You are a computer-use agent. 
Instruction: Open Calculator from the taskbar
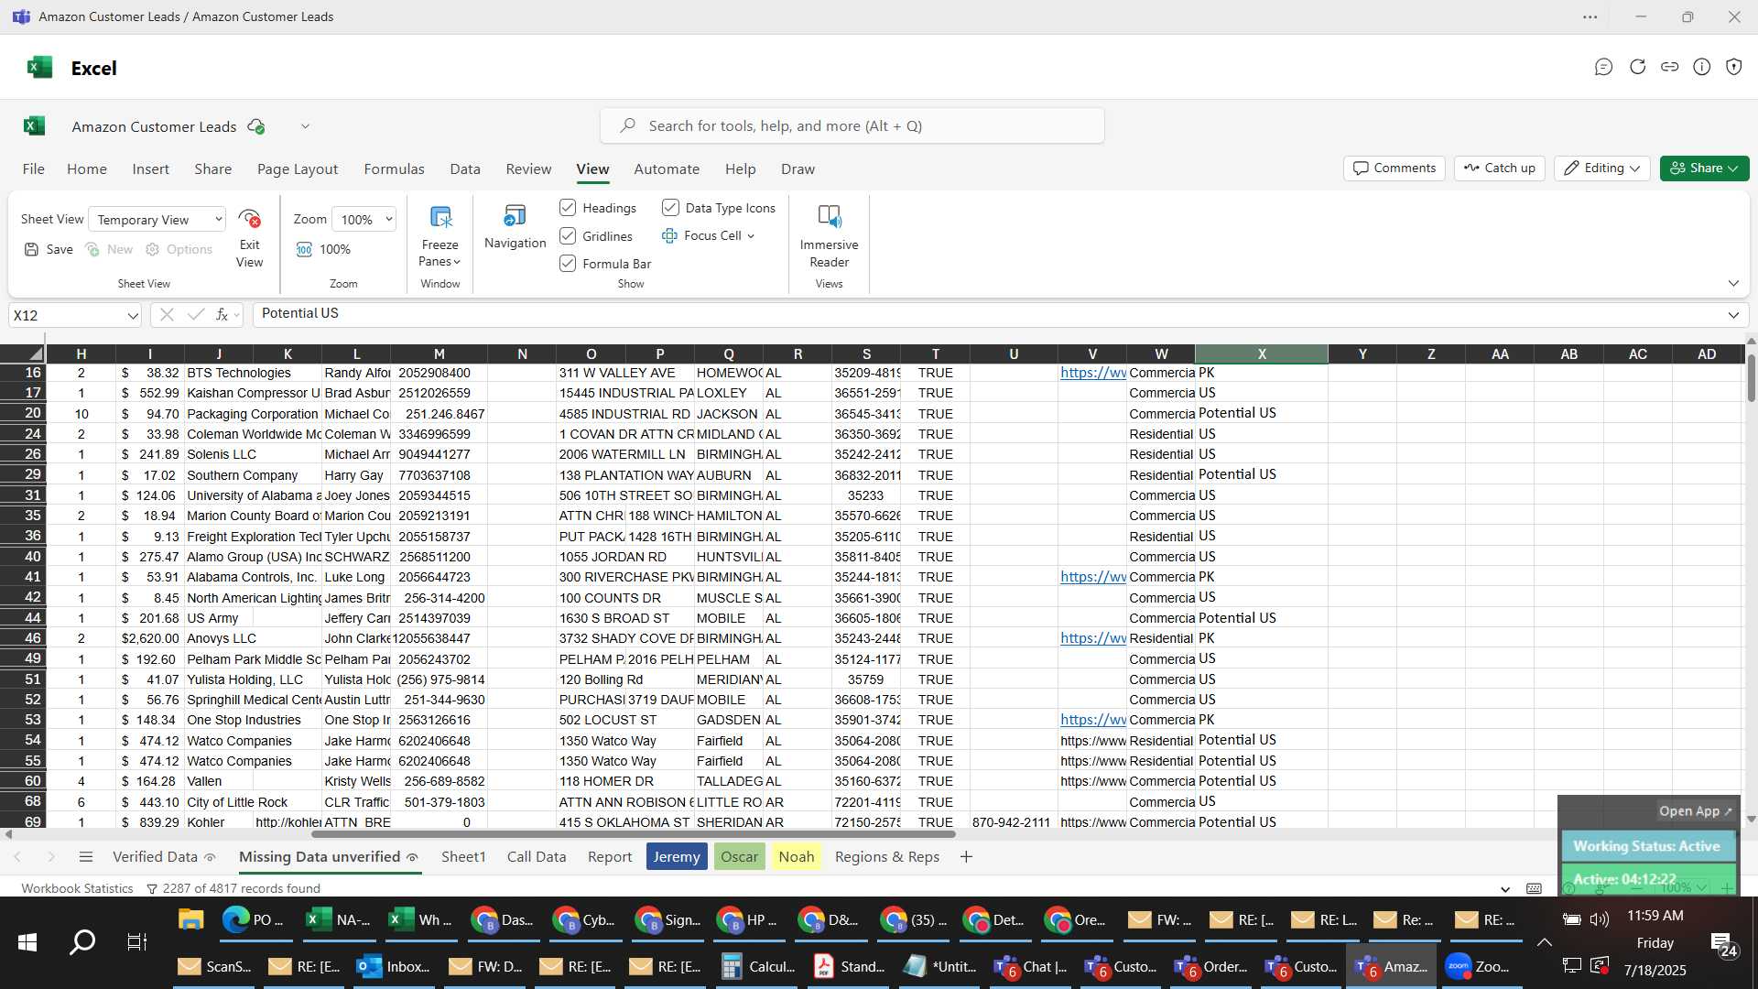pyautogui.click(x=759, y=966)
